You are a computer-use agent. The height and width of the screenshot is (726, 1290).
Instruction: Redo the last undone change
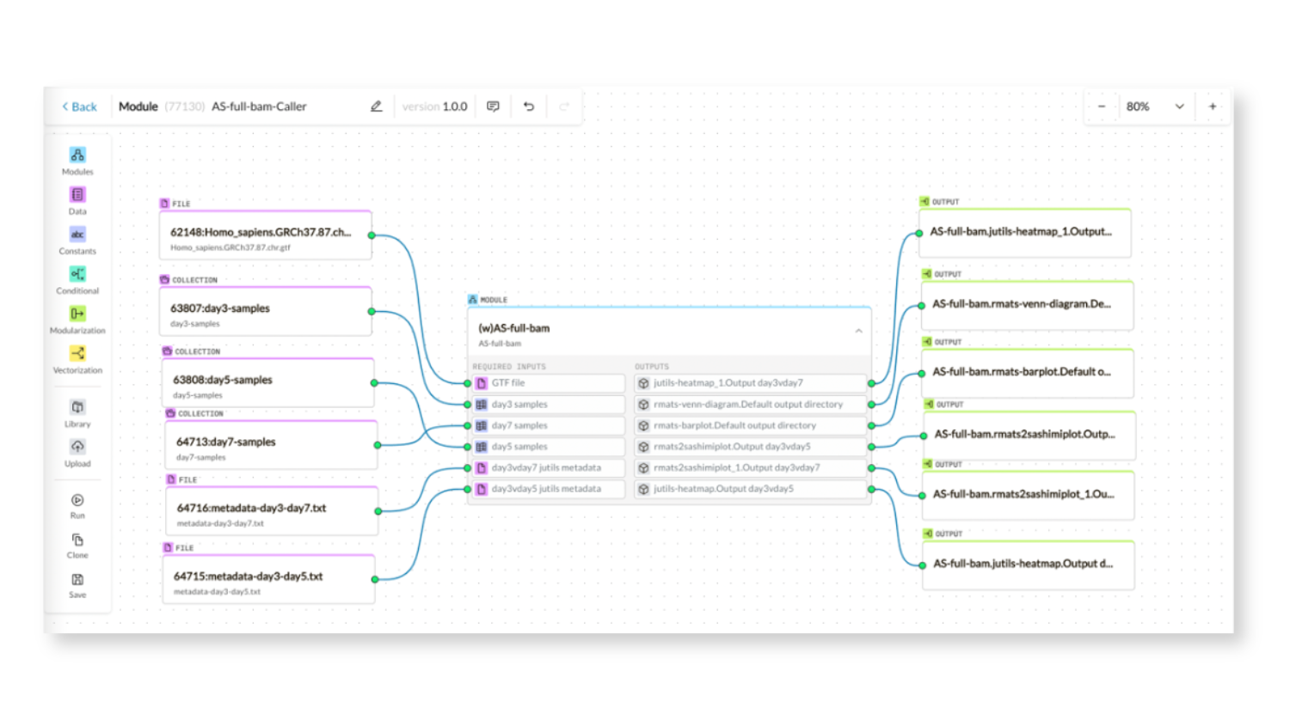[x=564, y=107]
